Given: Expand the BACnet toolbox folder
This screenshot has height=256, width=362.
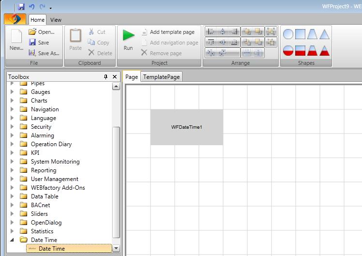Looking at the screenshot, I should [12, 205].
